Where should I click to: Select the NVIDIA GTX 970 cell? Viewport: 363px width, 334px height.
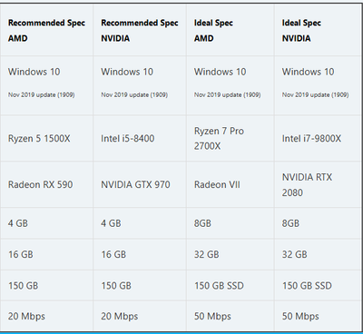click(x=140, y=184)
